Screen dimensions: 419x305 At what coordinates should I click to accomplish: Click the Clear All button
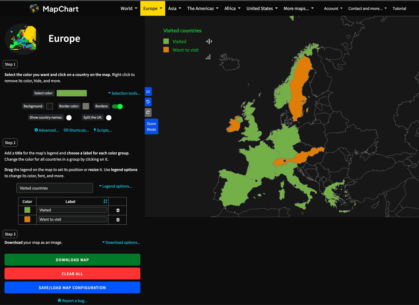coord(72,274)
